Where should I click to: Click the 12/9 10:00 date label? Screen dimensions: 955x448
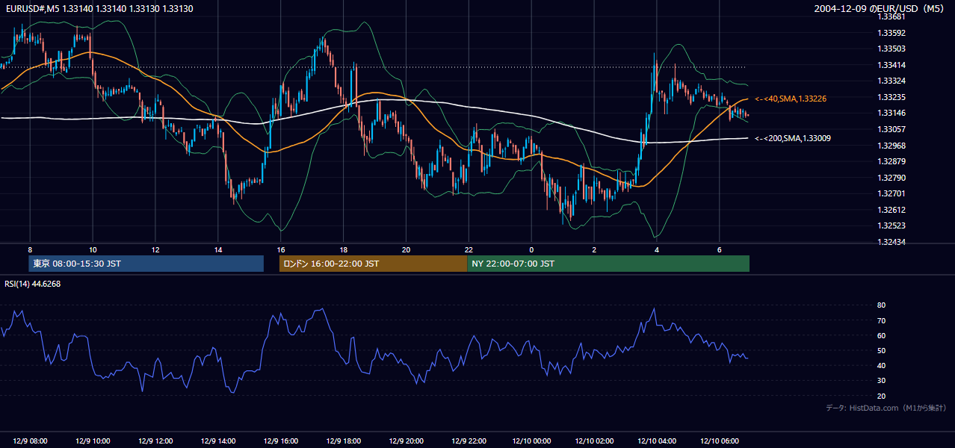(x=93, y=441)
